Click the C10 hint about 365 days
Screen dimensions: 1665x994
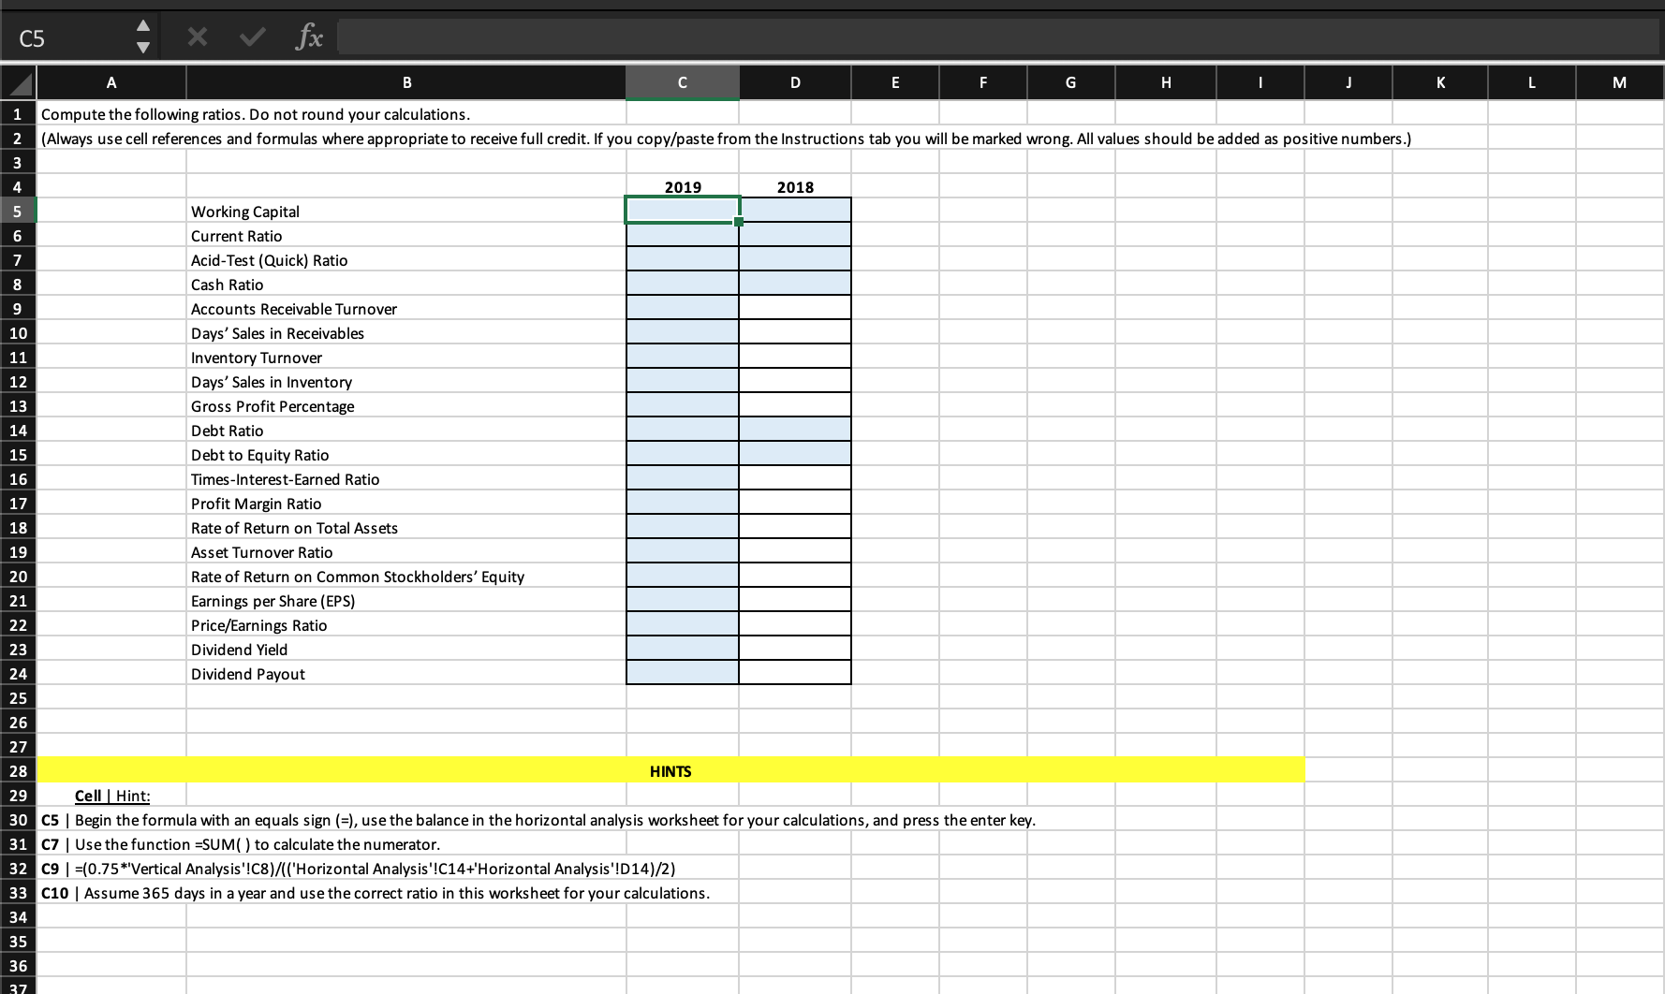point(376,893)
